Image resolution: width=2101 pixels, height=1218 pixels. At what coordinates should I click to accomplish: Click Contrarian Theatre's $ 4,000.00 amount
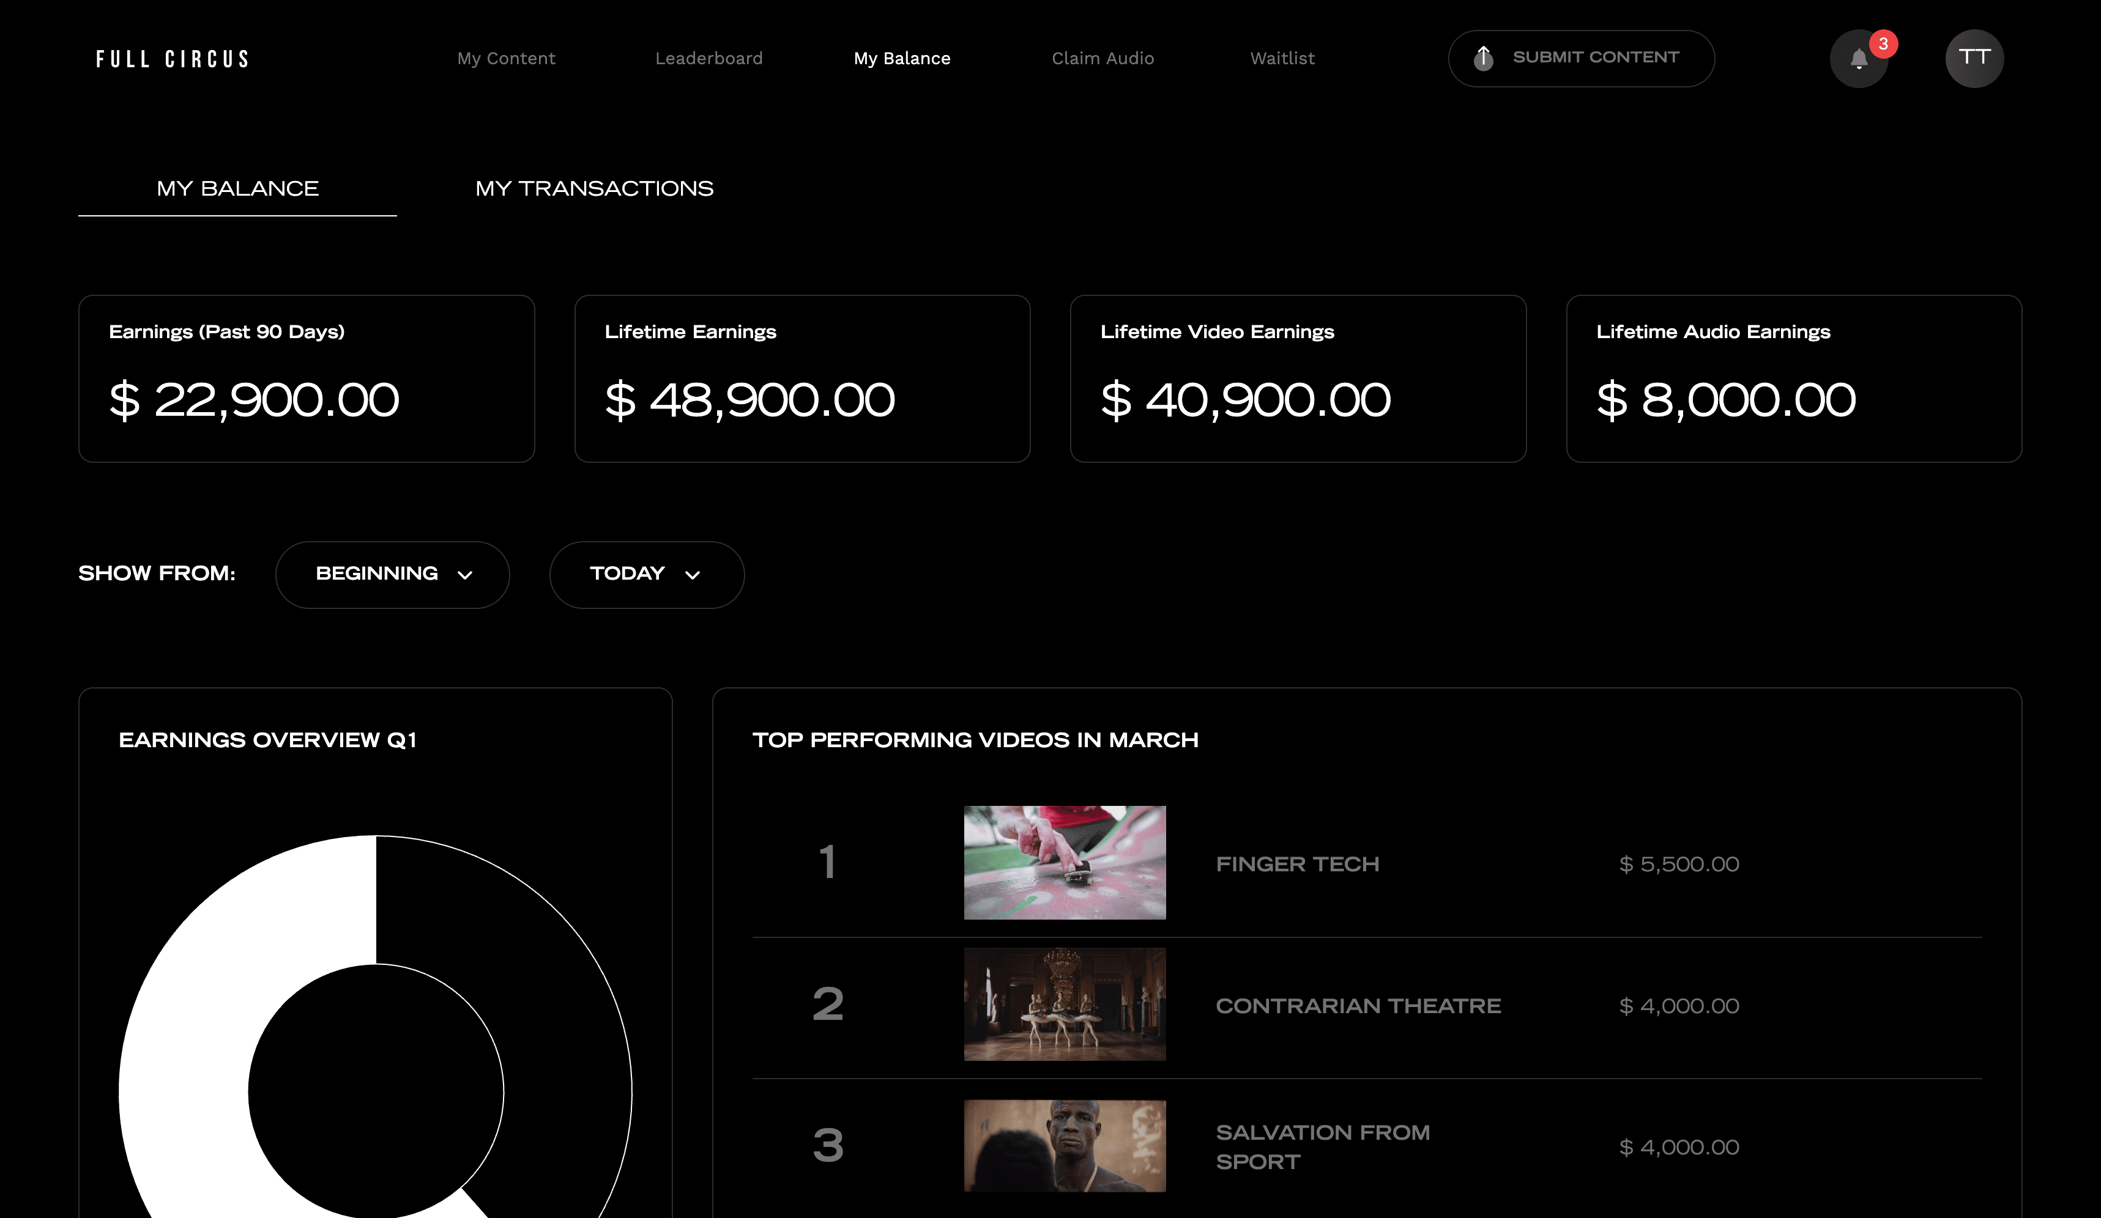1679,1006
